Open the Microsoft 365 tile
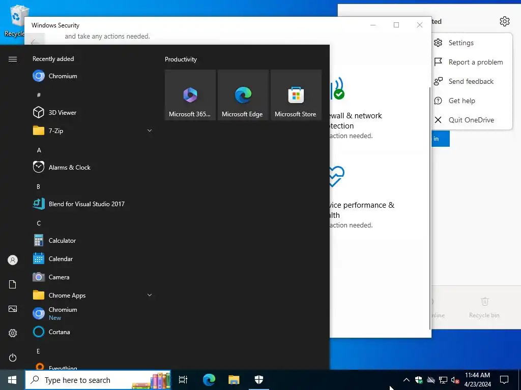Image resolution: width=521 pixels, height=390 pixels. (190, 95)
